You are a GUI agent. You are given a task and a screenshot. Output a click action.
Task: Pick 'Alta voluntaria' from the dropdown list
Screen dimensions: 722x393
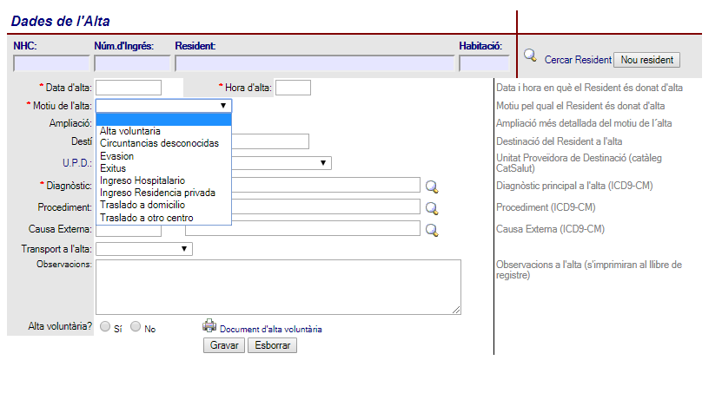point(130,131)
